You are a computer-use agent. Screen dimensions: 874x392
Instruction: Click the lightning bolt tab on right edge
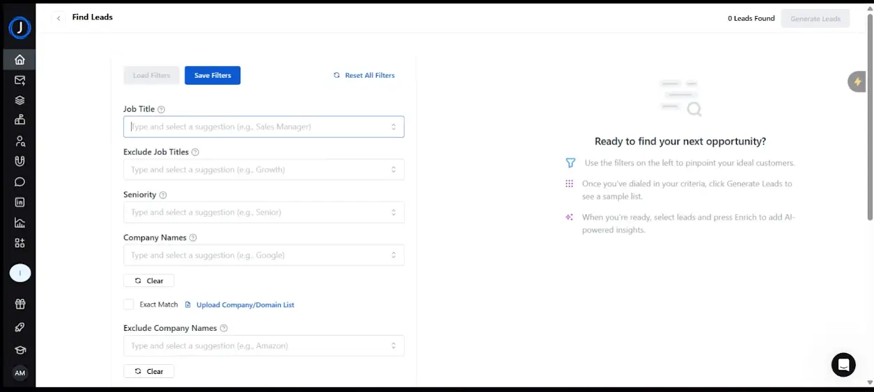point(857,81)
